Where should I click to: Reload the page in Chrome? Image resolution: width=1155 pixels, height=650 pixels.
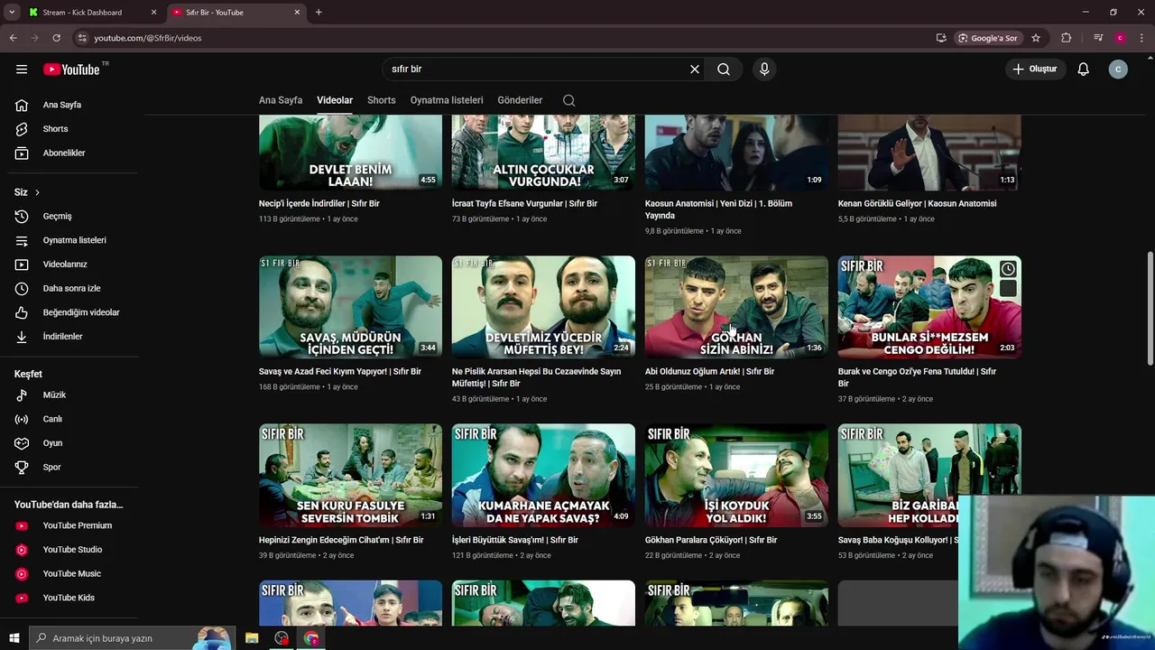tap(56, 38)
